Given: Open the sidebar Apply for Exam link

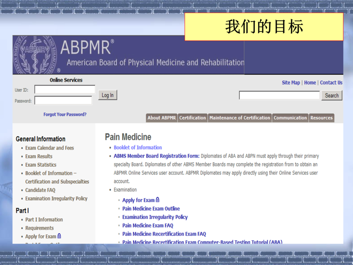Looking at the screenshot, I should click(x=41, y=236).
